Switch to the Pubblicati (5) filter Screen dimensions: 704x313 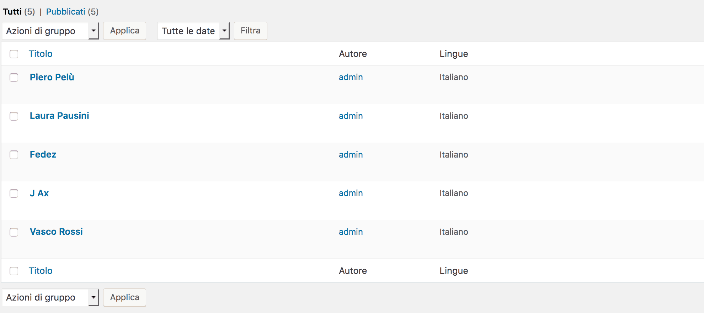tap(72, 12)
